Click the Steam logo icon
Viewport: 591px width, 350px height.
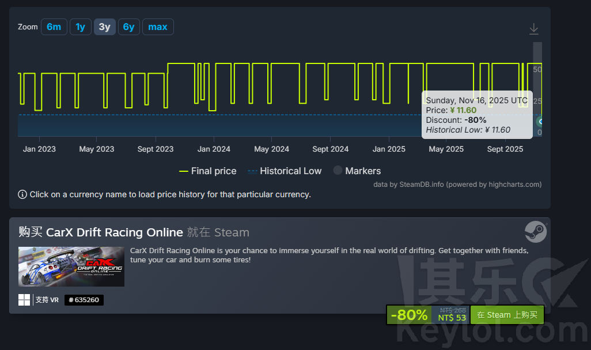coord(536,232)
